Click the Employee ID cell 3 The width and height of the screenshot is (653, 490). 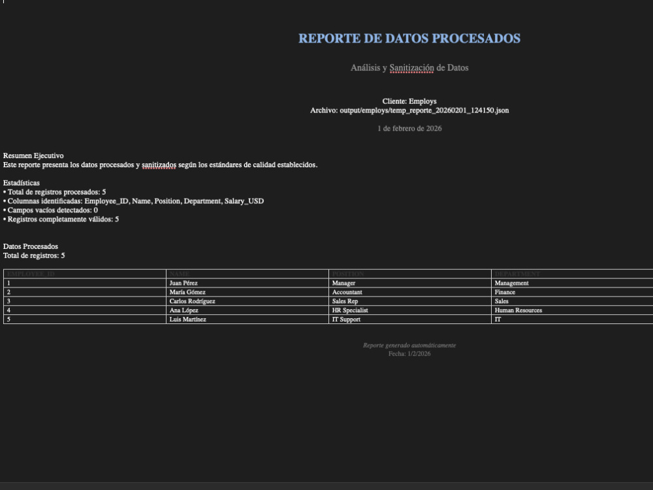coord(85,301)
